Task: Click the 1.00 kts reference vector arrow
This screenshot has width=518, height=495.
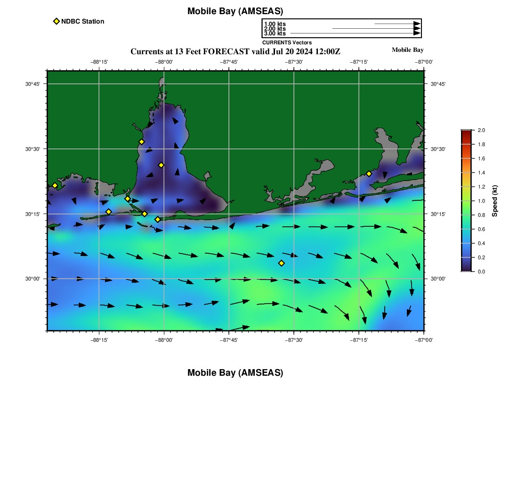Action: pos(397,24)
